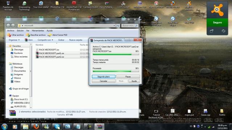
Task: Select Grupo en el hogar
Action: pos(21,89)
